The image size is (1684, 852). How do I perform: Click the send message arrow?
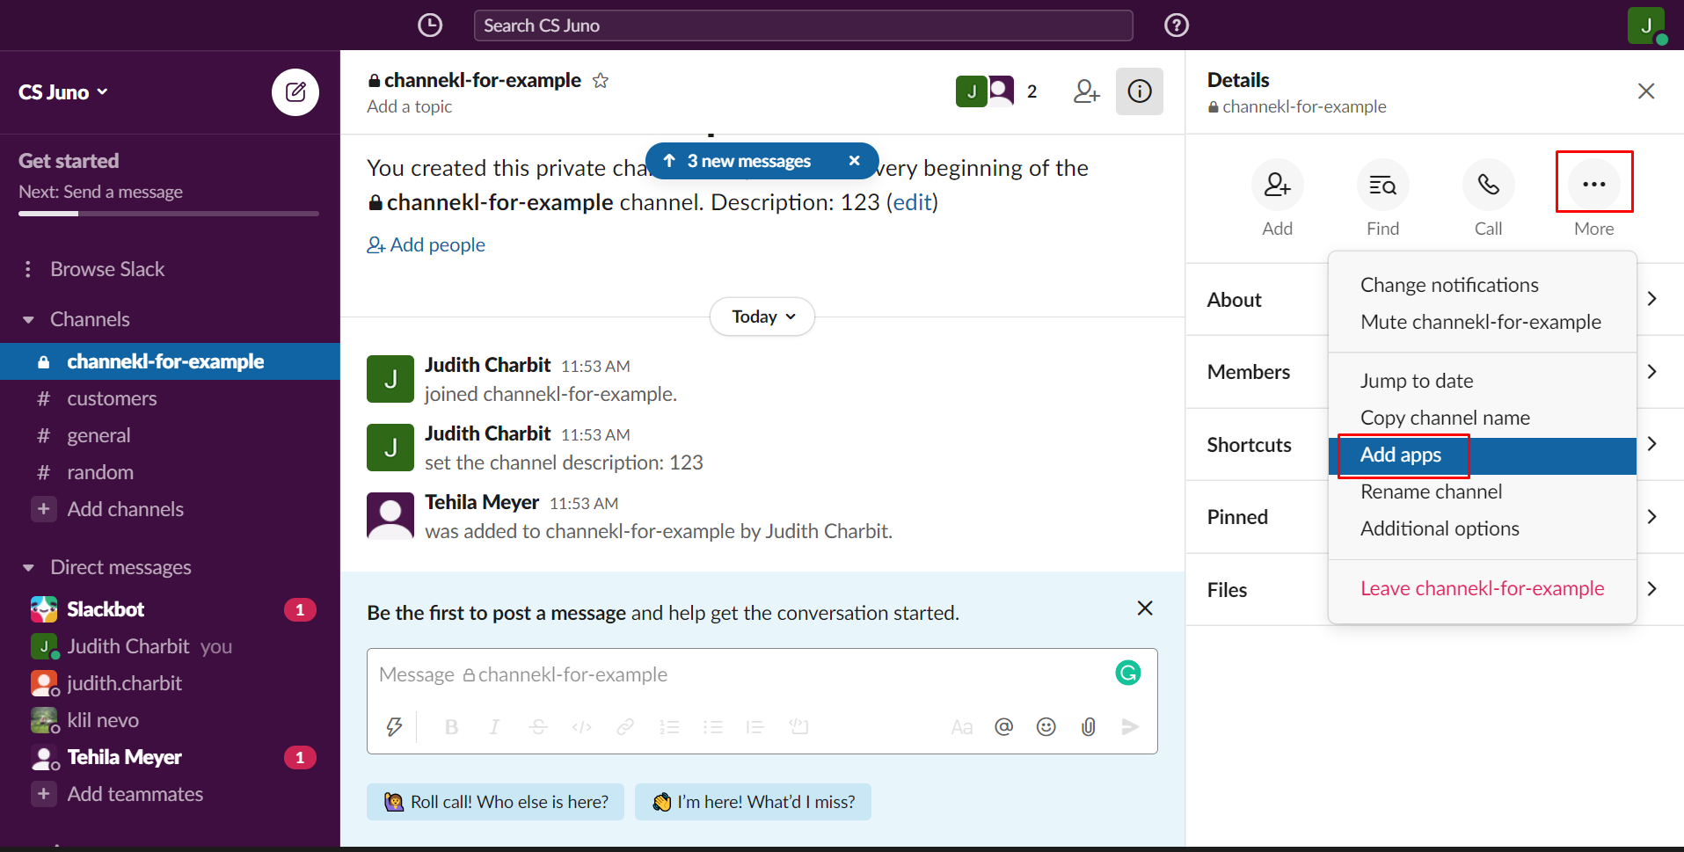(x=1130, y=727)
